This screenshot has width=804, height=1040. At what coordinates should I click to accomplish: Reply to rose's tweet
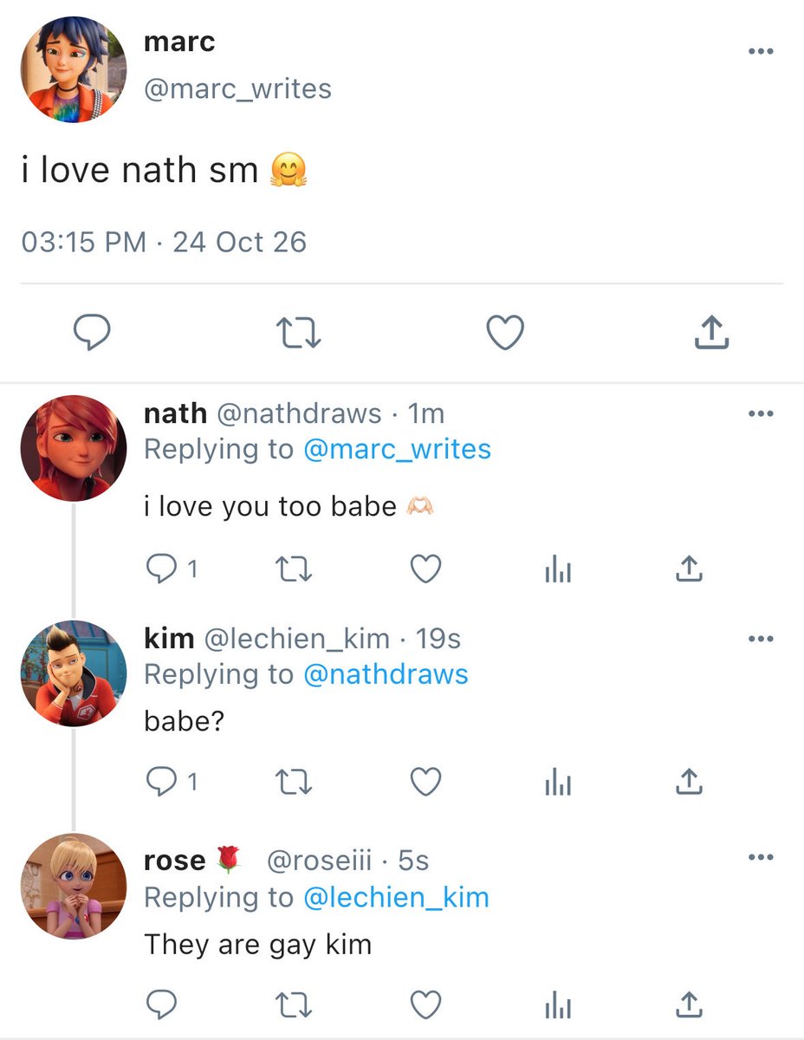pos(161,1004)
